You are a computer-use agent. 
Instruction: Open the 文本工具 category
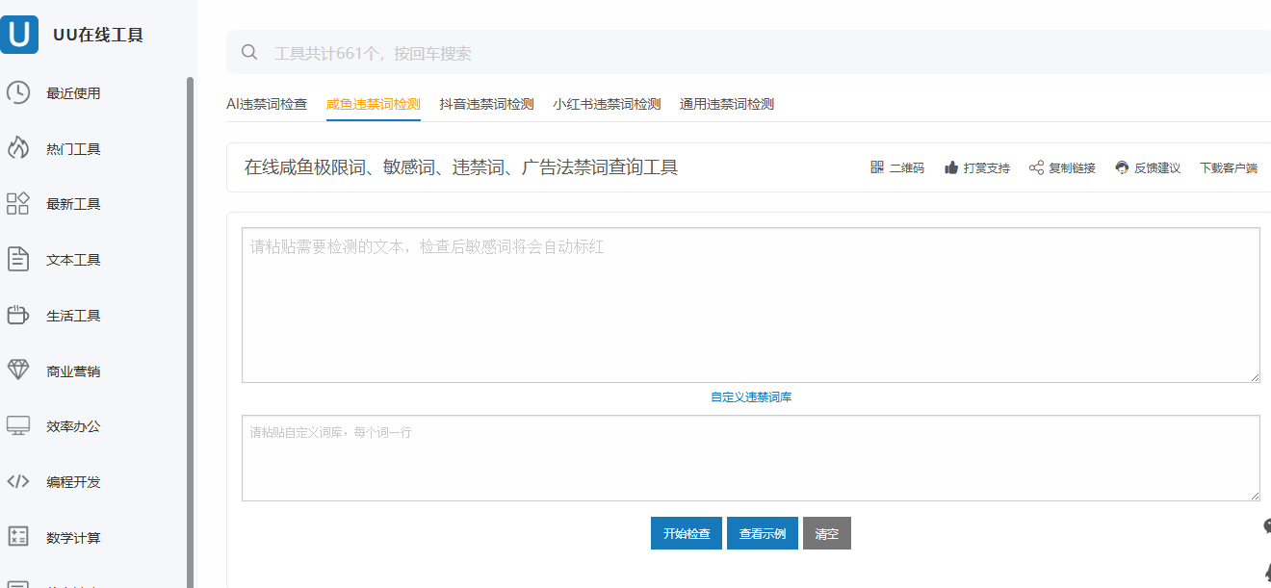pyautogui.click(x=73, y=260)
